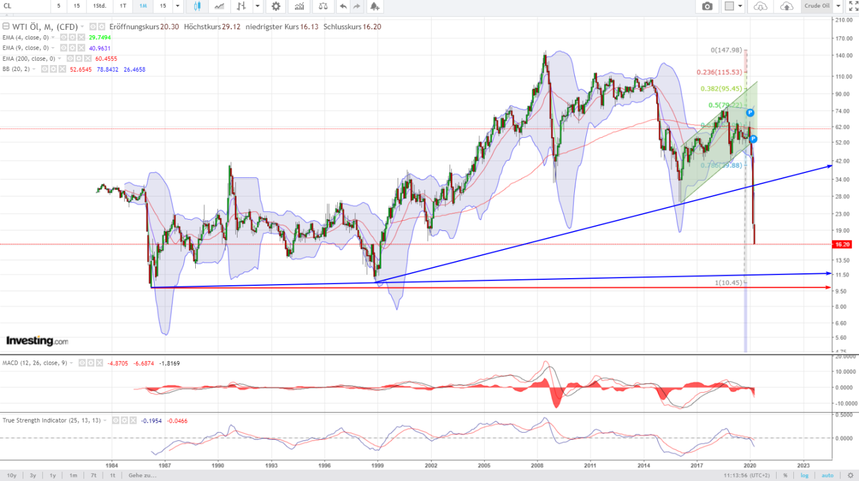The height and width of the screenshot is (481, 859).
Task: Expand the dropdown arrow beside Crude Oil
Action: tap(839, 6)
